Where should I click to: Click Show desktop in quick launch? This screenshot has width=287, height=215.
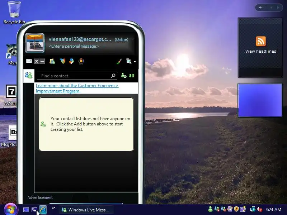click(x=26, y=210)
